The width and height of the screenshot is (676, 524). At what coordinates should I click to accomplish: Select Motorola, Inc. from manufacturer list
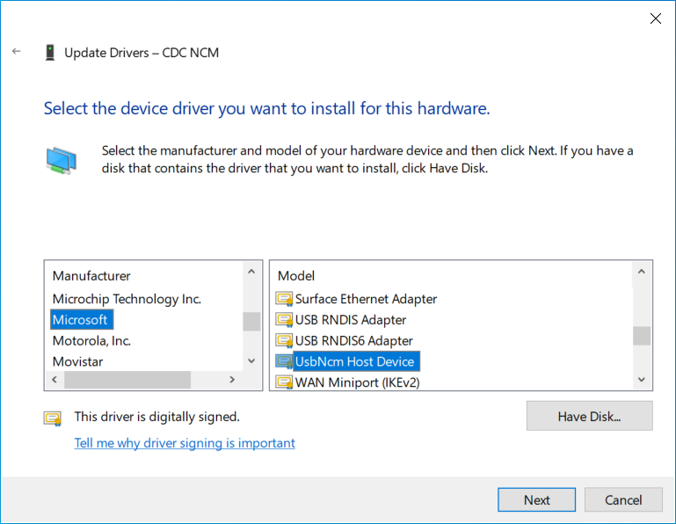[x=91, y=340]
